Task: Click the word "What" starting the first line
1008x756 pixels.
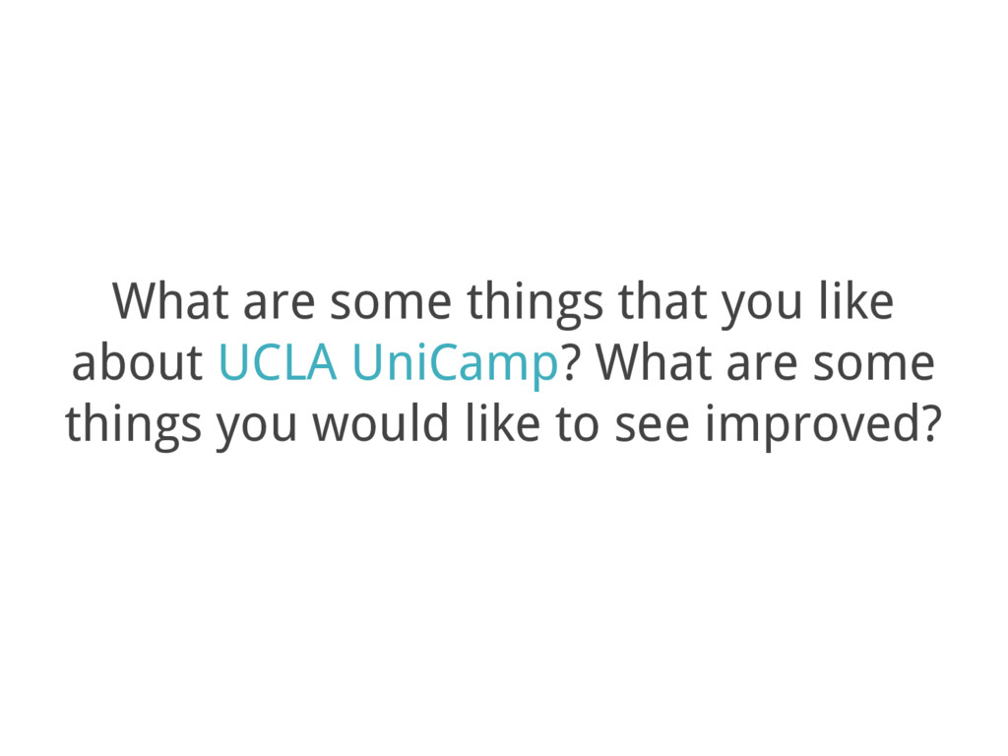Action: click(x=167, y=302)
